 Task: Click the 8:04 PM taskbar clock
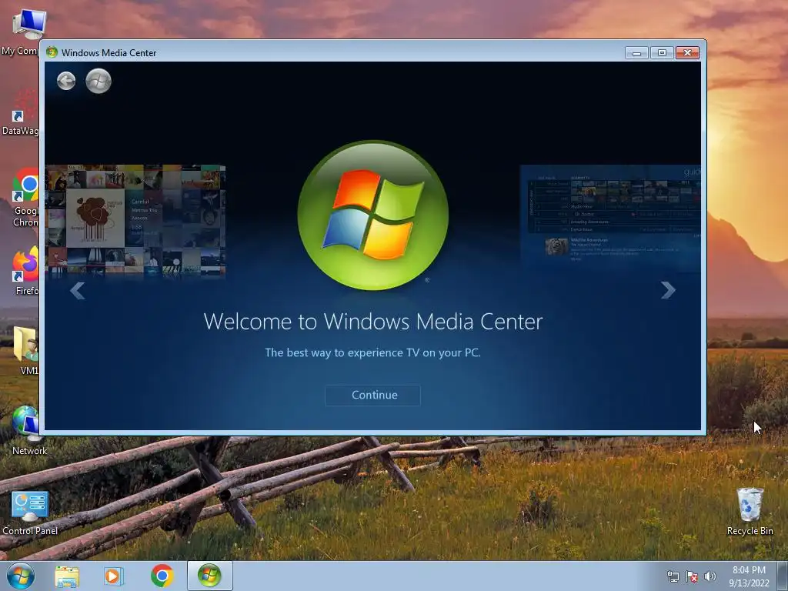coord(749,576)
